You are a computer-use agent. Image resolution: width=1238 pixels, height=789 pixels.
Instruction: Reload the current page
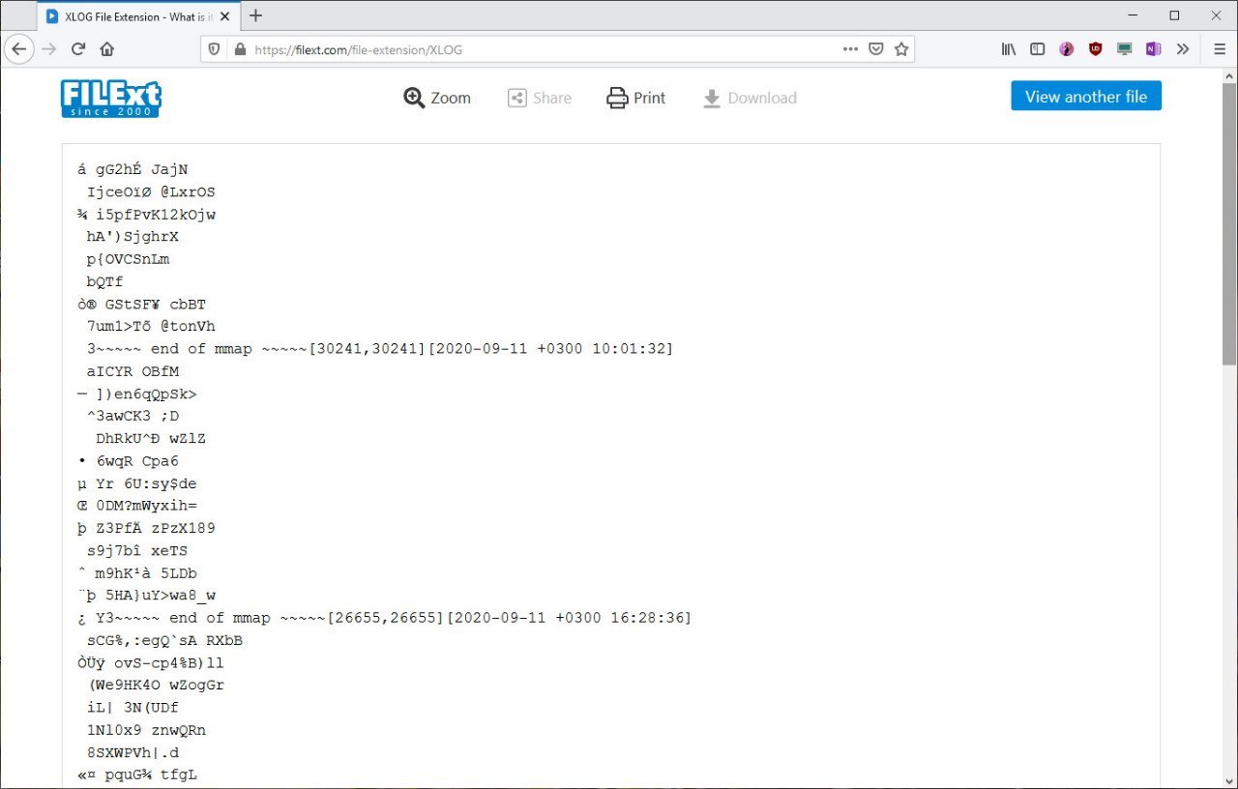click(x=78, y=49)
